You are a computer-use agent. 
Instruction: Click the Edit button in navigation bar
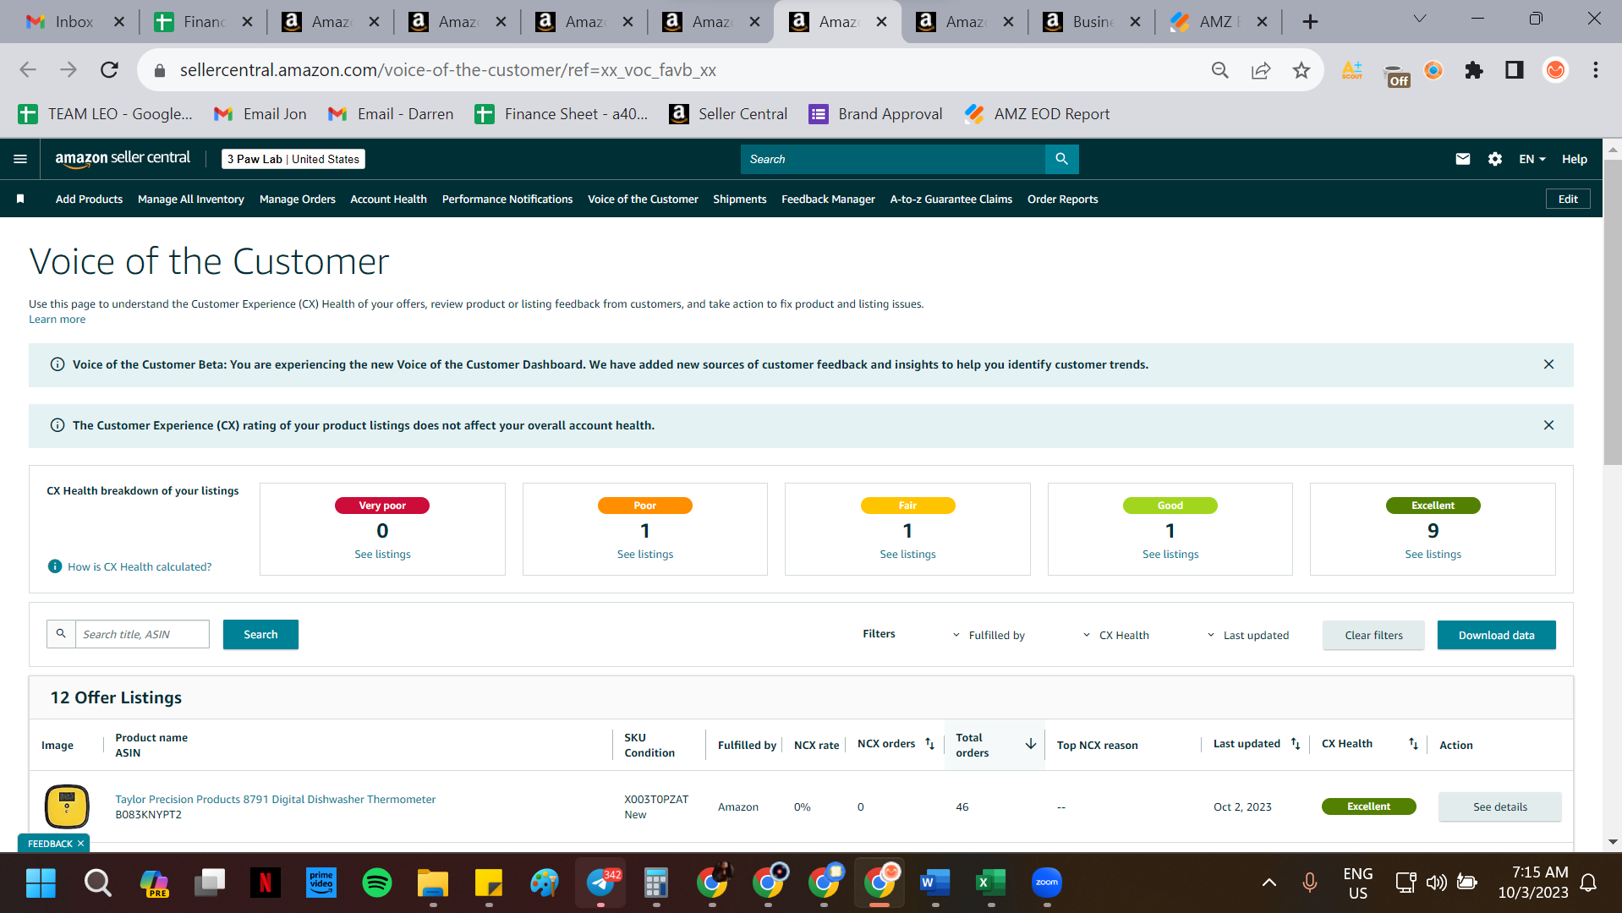click(1568, 199)
